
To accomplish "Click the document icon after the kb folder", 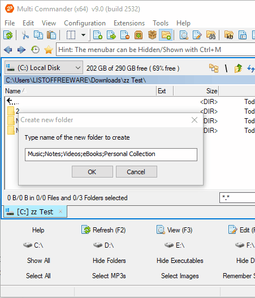I will pos(243,35).
